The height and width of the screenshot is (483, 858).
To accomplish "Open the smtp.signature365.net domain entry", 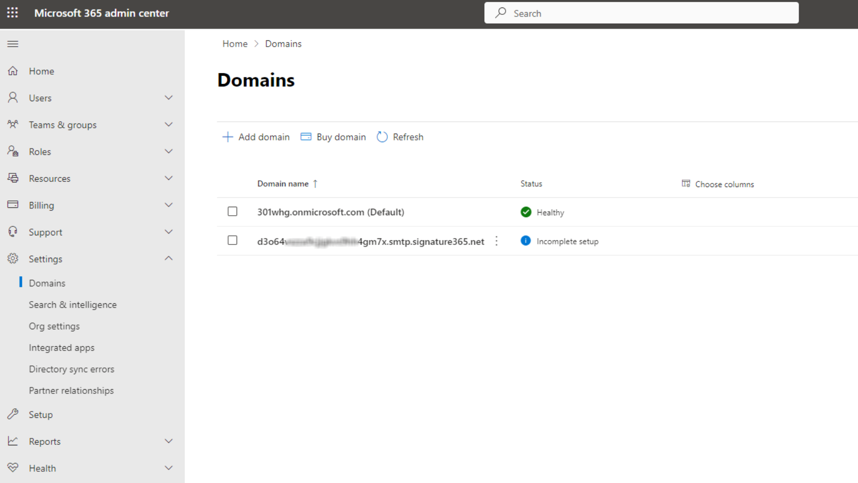I will [370, 241].
